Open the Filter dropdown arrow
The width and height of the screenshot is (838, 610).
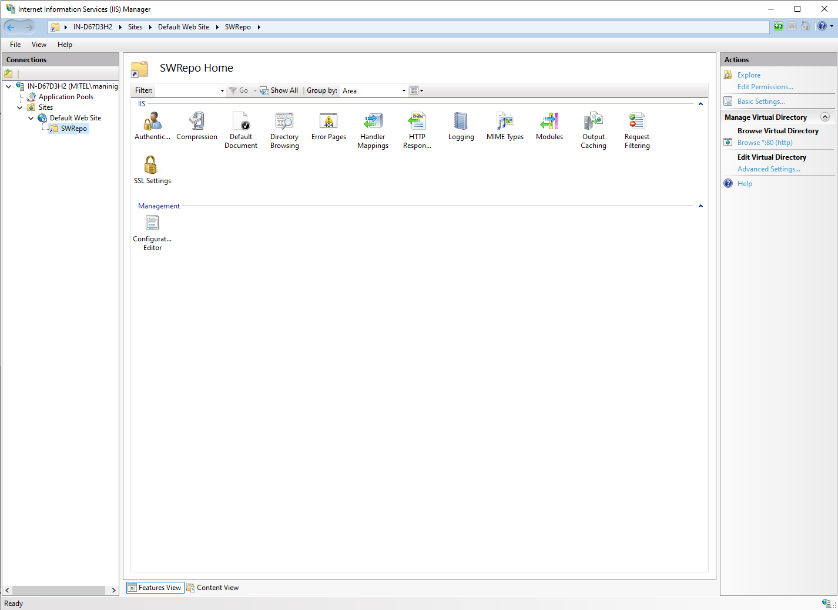click(x=222, y=91)
